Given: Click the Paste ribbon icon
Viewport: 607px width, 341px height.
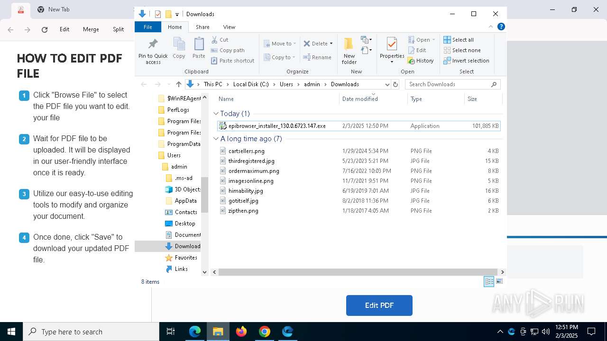Looking at the screenshot, I should pyautogui.click(x=199, y=48).
